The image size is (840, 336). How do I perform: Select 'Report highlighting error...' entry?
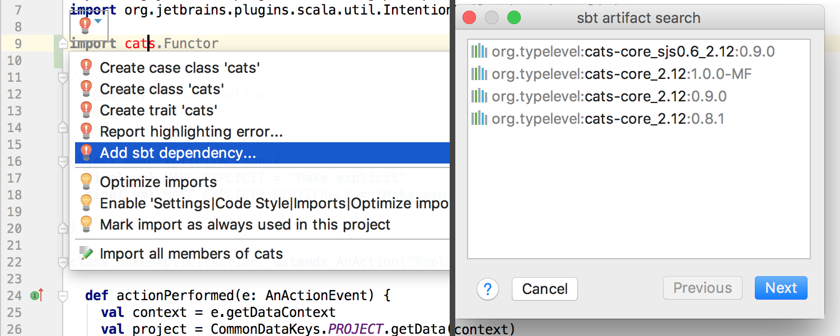pyautogui.click(x=190, y=132)
